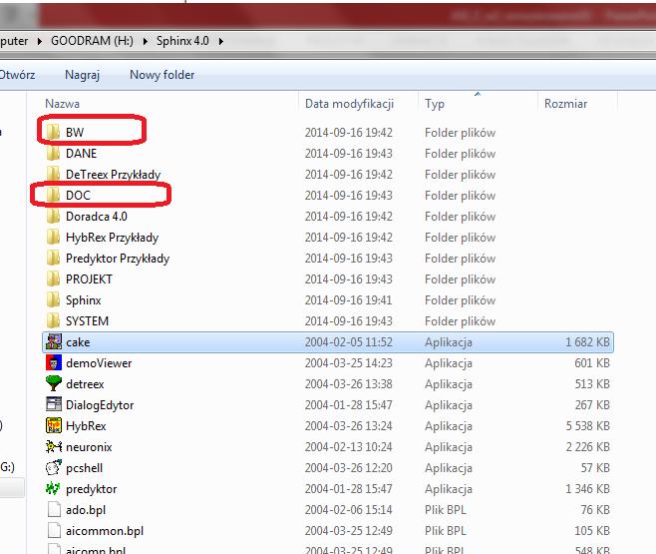Screen dimensions: 656x554
Task: Select the DialogEdytor application icon
Action: coord(54,404)
